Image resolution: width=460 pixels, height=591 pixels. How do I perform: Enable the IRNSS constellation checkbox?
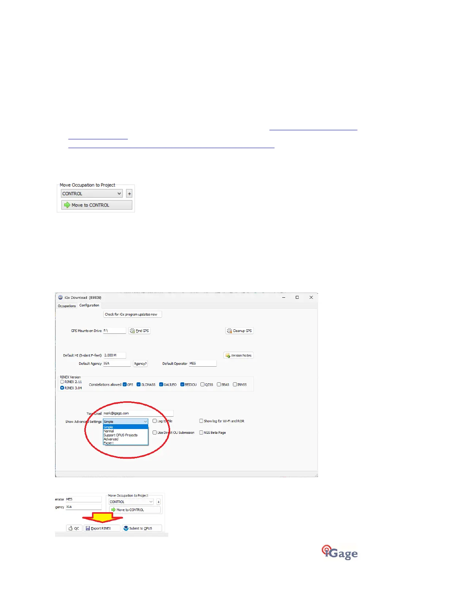click(235, 385)
